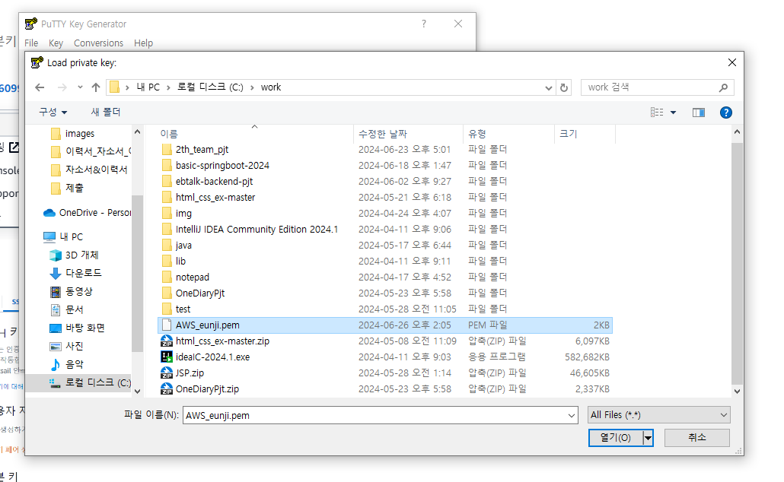
Task: Open the 열기 button split arrow
Action: [x=648, y=438]
